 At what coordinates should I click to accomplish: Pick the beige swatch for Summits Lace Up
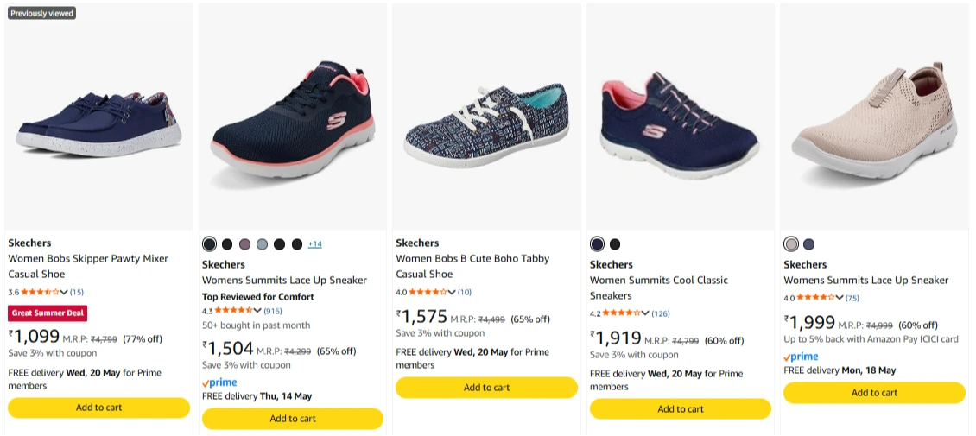(791, 243)
